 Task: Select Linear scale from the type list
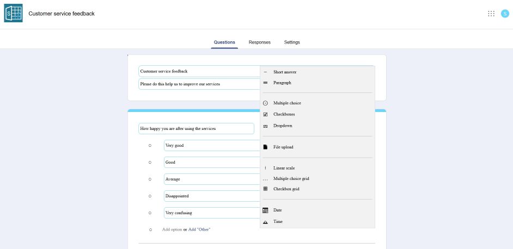tap(284, 168)
